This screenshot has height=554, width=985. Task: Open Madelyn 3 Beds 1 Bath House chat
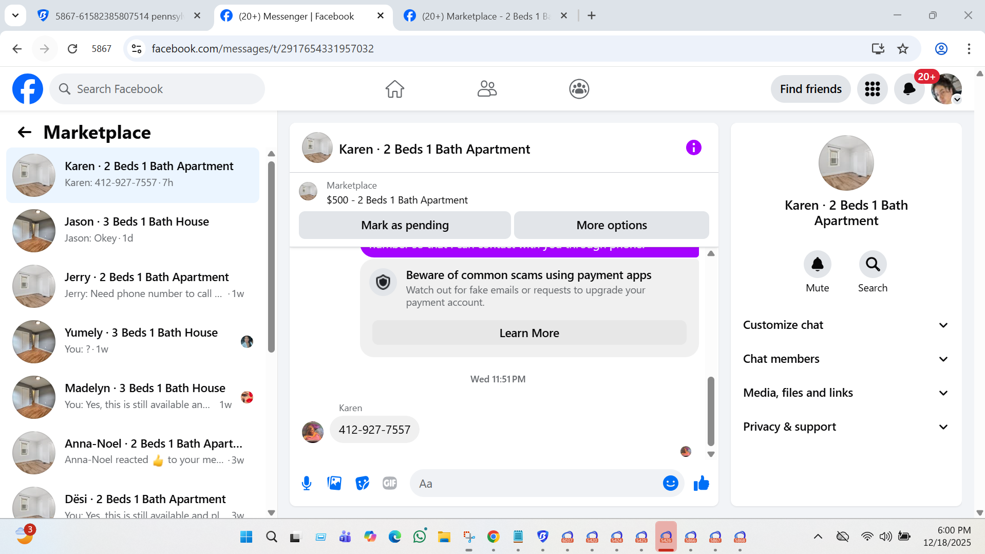(132, 397)
